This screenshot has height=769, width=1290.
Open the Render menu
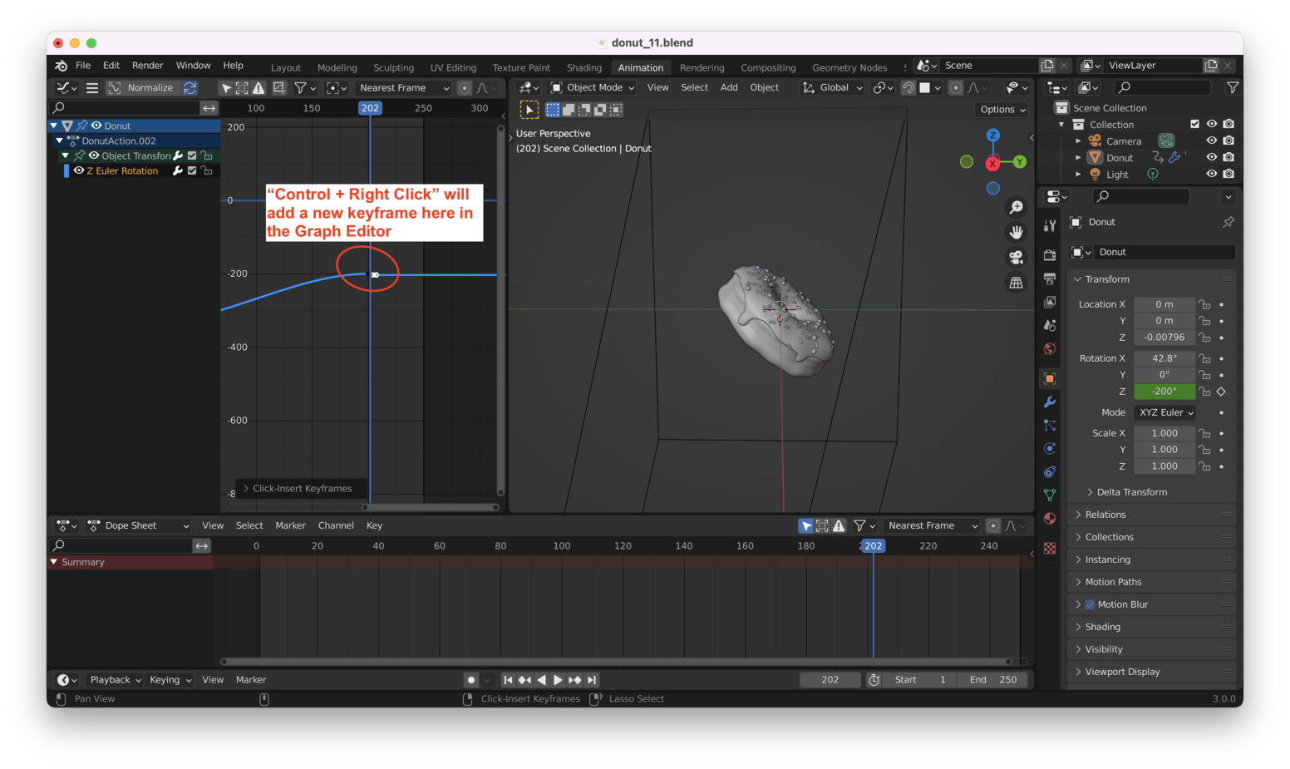coord(147,65)
